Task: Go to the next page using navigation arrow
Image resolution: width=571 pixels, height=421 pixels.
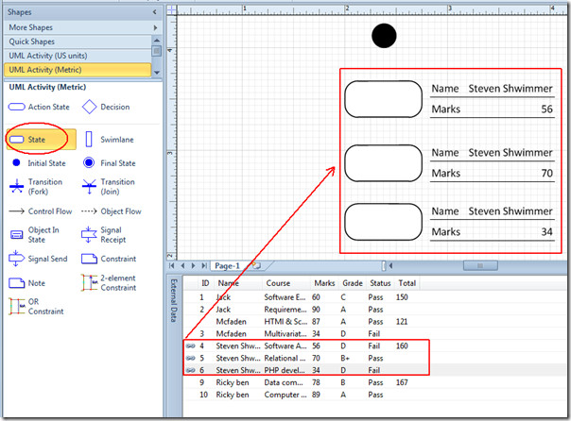Action: tap(194, 266)
